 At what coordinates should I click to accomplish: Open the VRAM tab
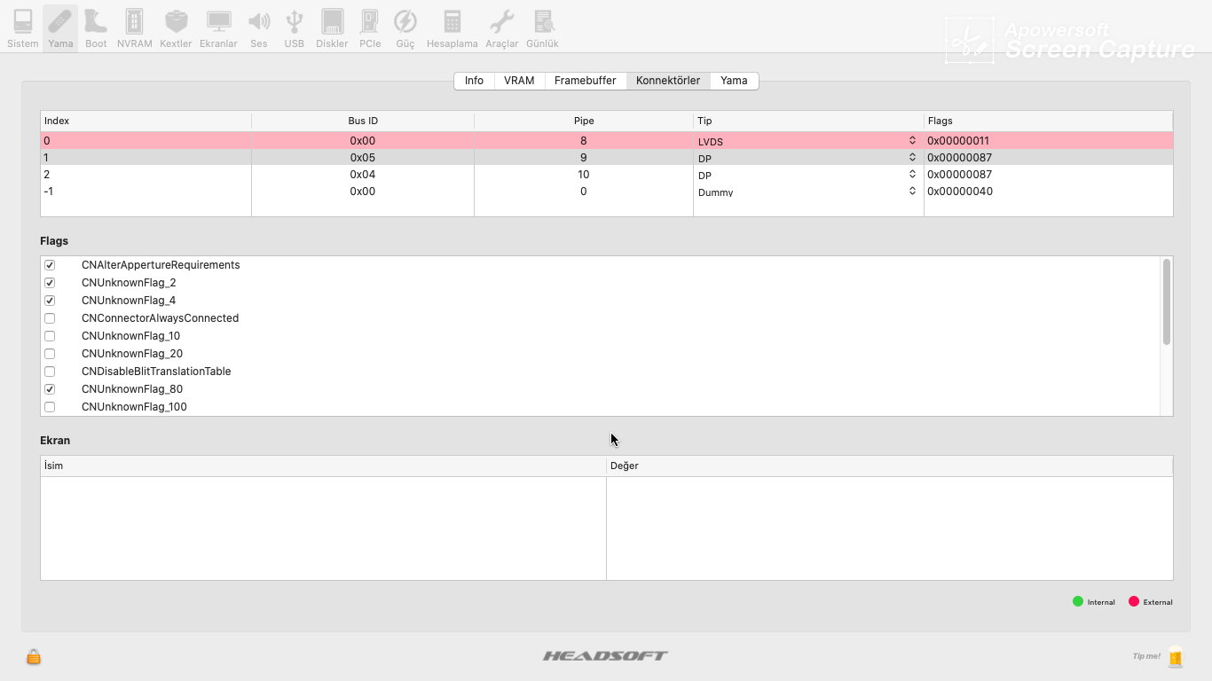[518, 80]
